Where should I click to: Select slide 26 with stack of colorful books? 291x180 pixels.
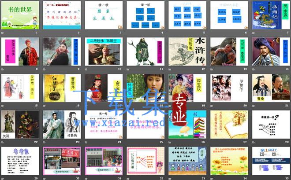[187, 125]
